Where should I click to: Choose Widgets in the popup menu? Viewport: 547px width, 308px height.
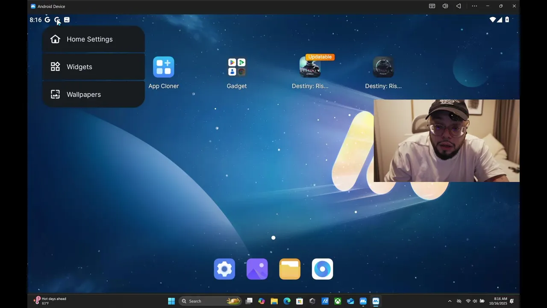[94, 67]
